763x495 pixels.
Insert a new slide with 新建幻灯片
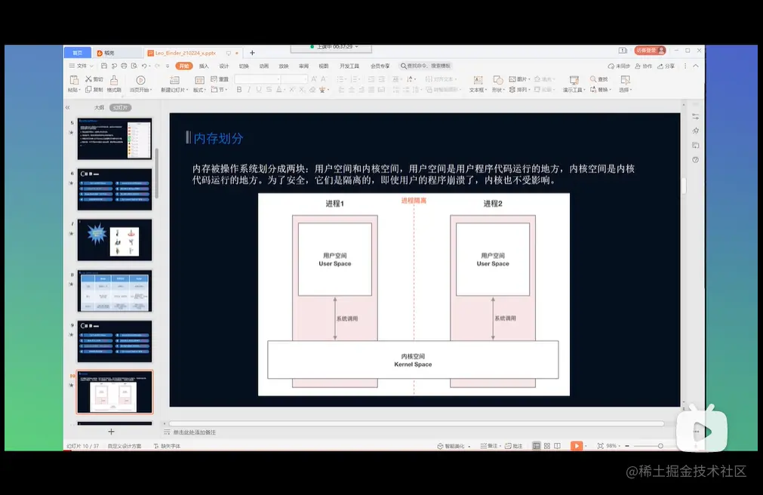click(x=174, y=83)
